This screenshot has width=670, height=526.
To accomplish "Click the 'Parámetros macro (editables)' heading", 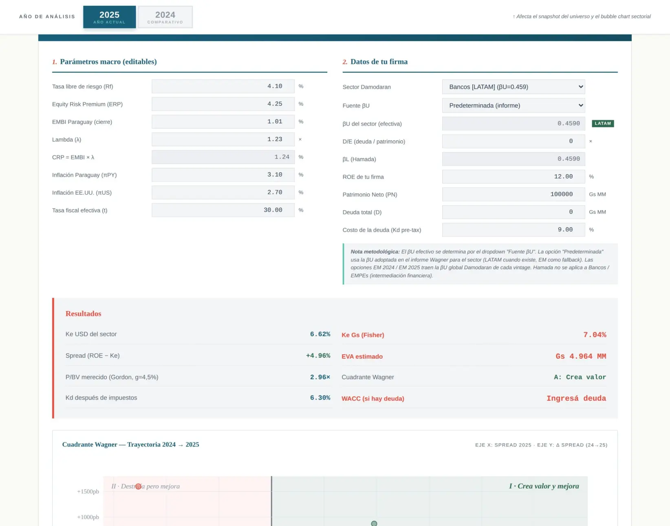I will click(108, 62).
